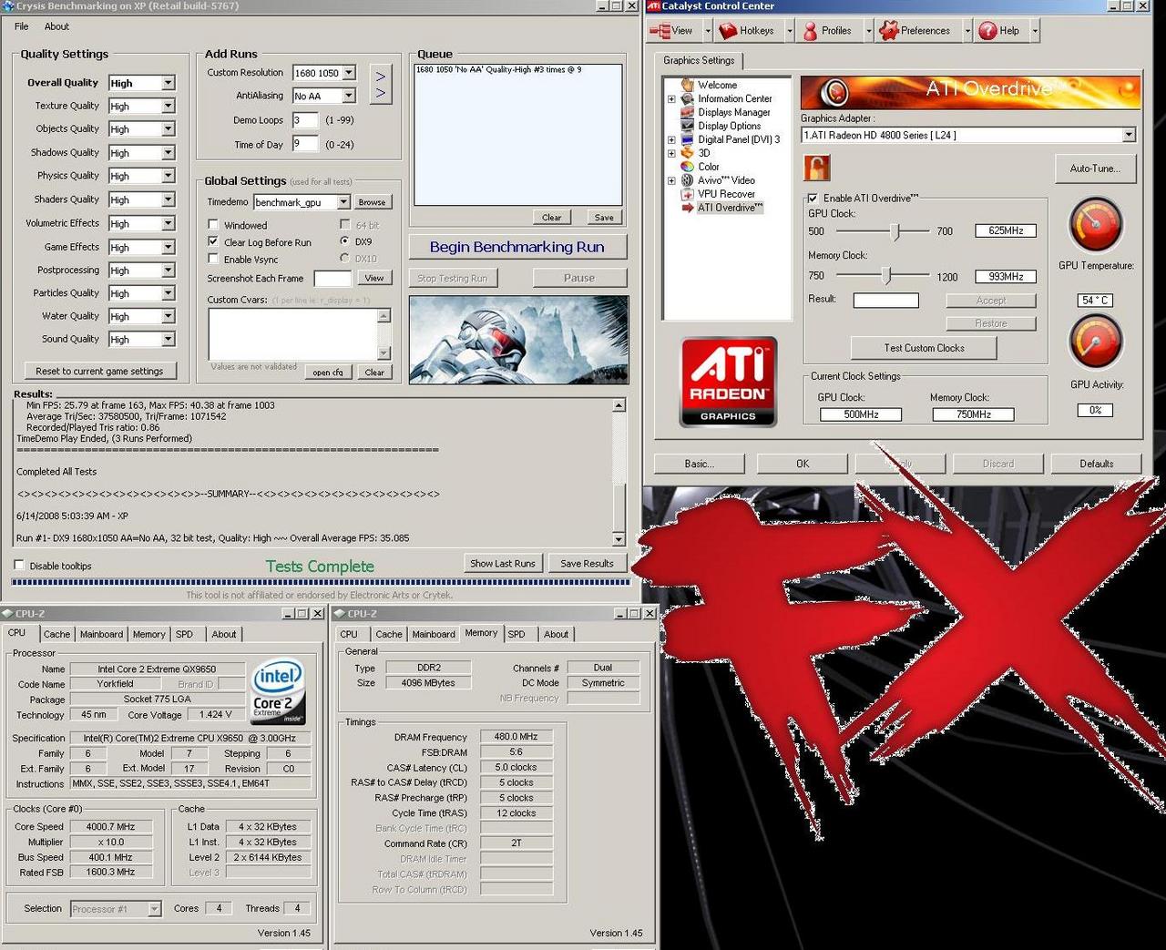Click the Memory Clock slider
Image resolution: width=1166 pixels, height=950 pixels.
pyautogui.click(x=886, y=276)
